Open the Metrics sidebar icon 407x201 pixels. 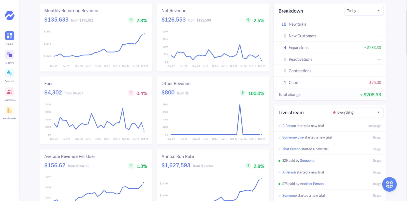(x=10, y=54)
